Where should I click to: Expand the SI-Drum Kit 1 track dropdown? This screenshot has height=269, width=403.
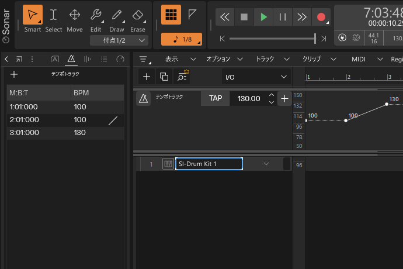point(266,164)
